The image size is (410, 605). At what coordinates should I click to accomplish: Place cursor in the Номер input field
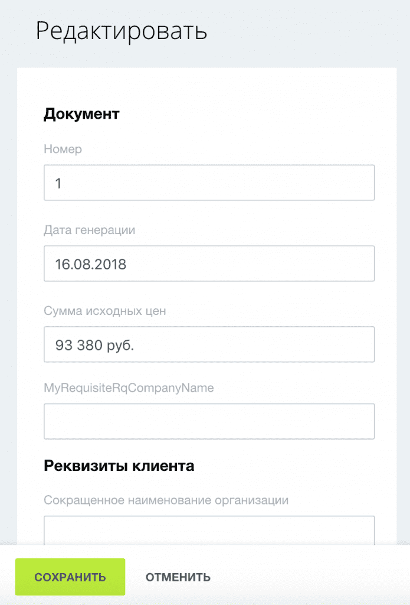pos(209,183)
